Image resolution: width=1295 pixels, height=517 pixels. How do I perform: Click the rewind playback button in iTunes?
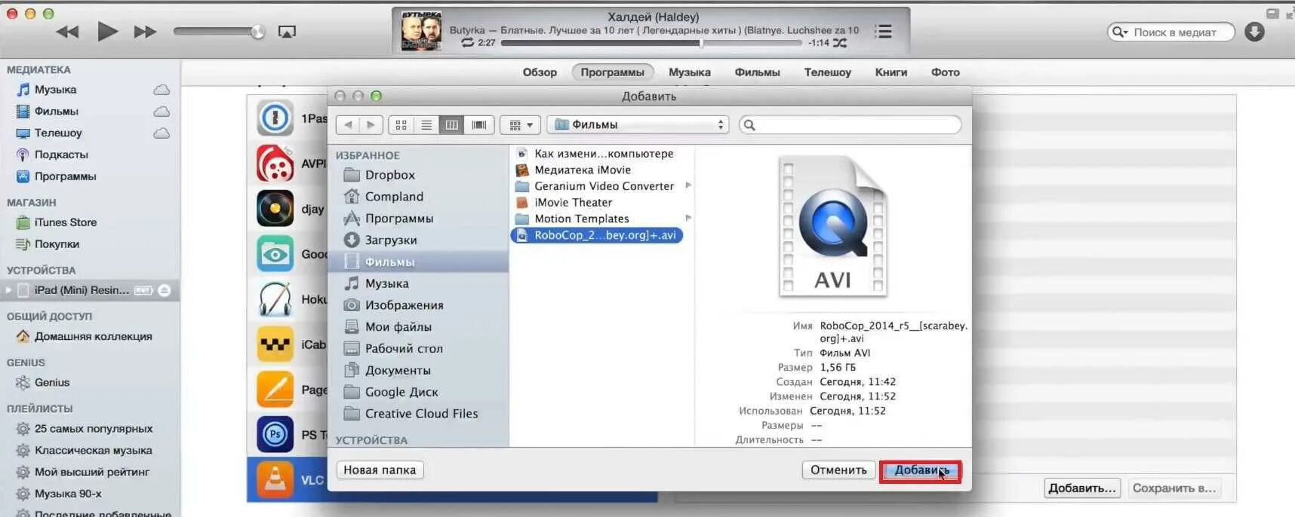pyautogui.click(x=67, y=32)
